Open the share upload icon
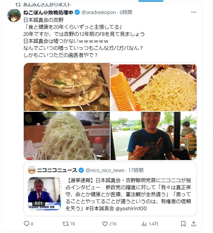The image size is (213, 233). pyautogui.click(x=194, y=224)
